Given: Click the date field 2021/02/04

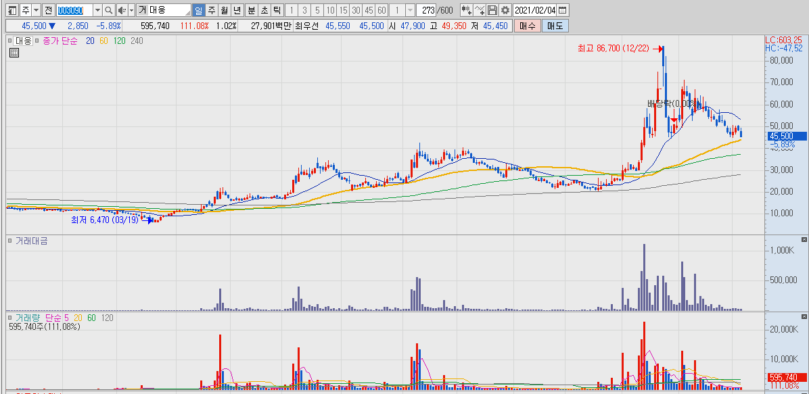Looking at the screenshot, I should click(x=535, y=9).
